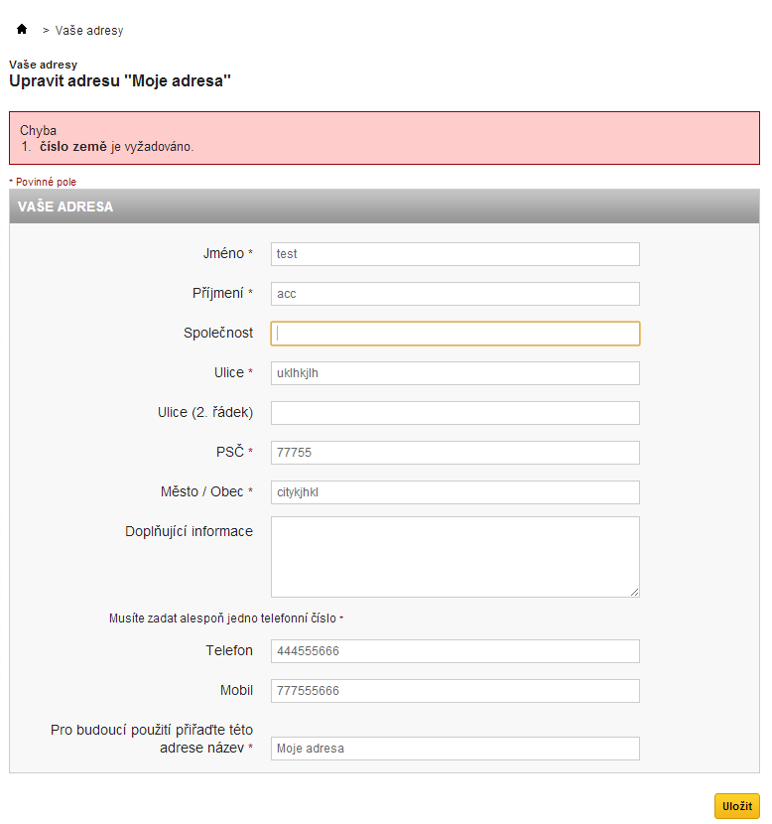Focus the Příjmení input containing "acc"
The width and height of the screenshot is (772, 824).
pyautogui.click(x=454, y=294)
